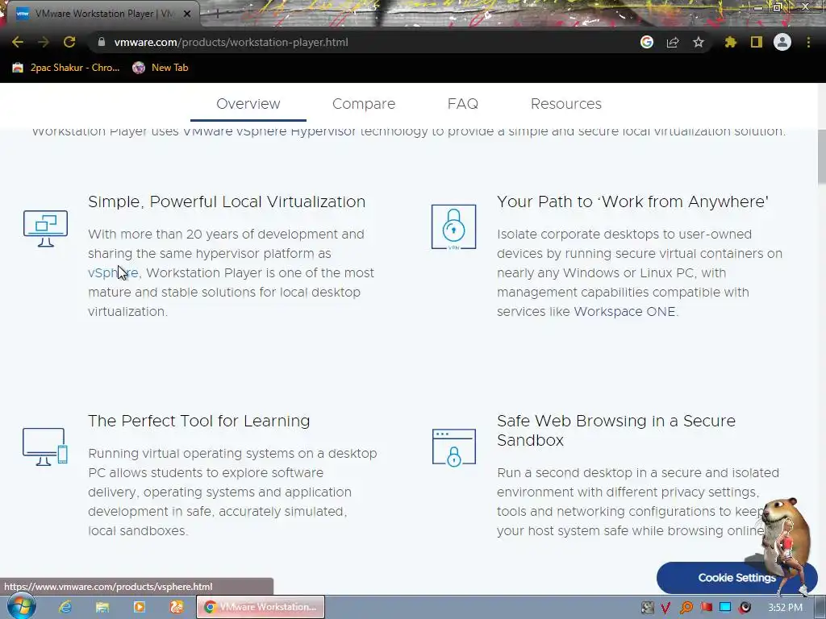Open Cookie Settings

(x=736, y=577)
